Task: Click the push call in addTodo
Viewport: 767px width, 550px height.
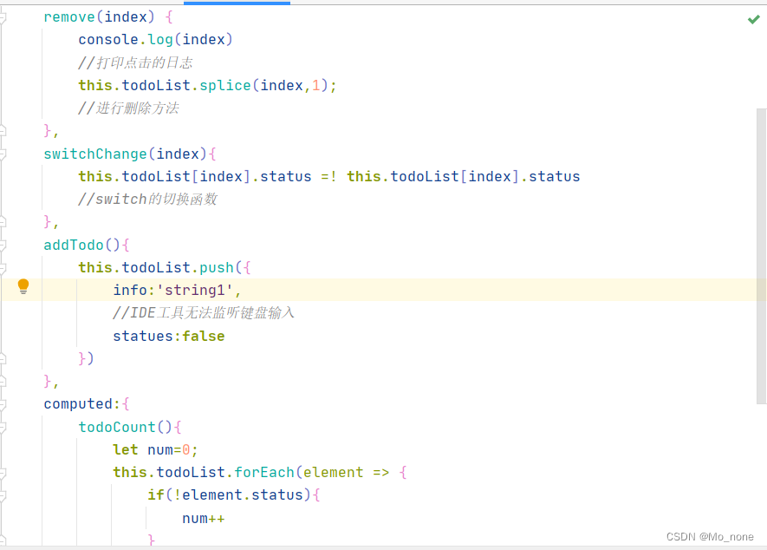Action: click(x=216, y=268)
